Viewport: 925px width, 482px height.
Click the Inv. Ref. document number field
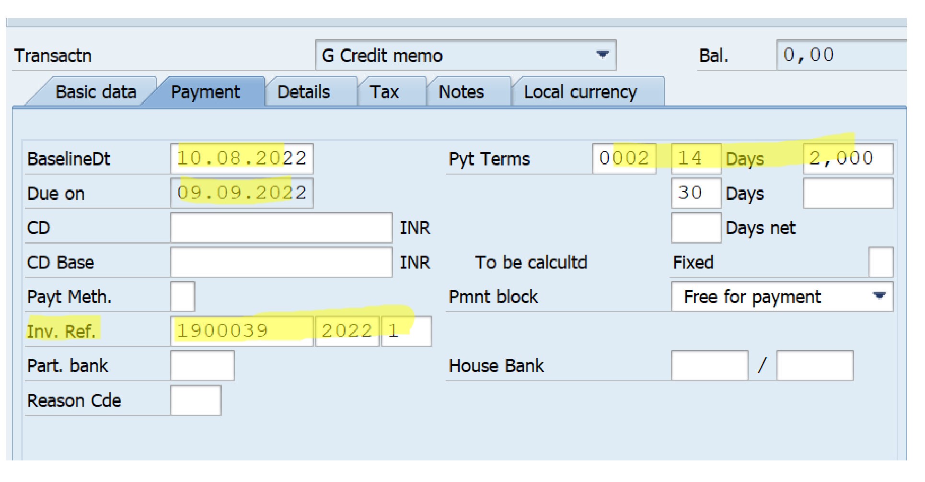(242, 331)
